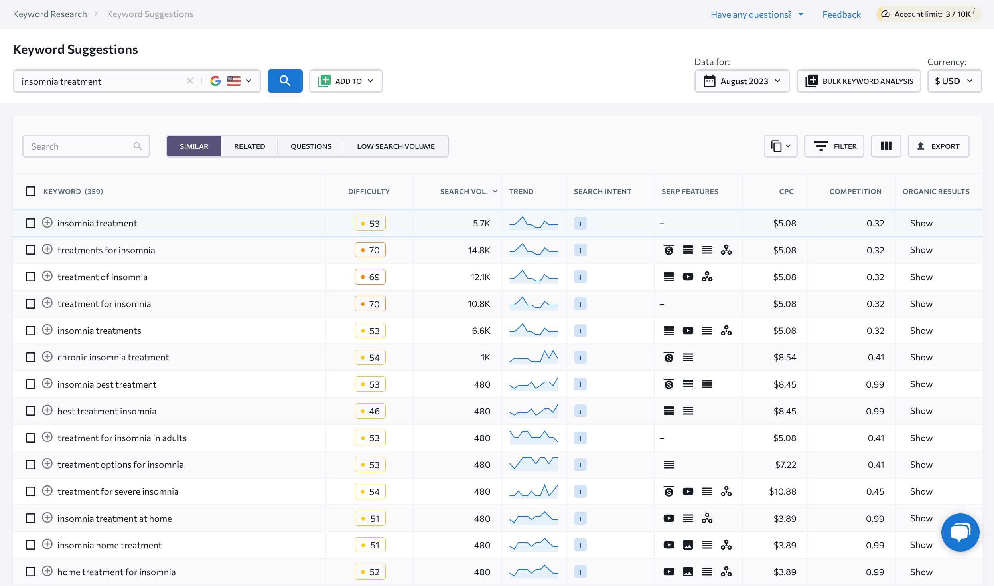The width and height of the screenshot is (994, 586).
Task: Click the SIMILAR tab button
Action: coord(194,146)
